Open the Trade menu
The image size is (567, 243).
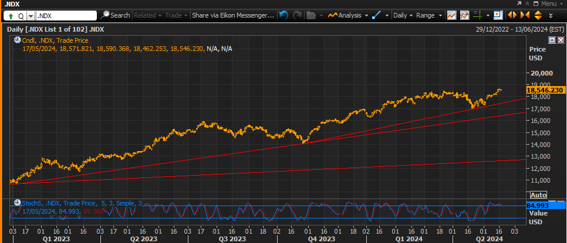(177, 15)
